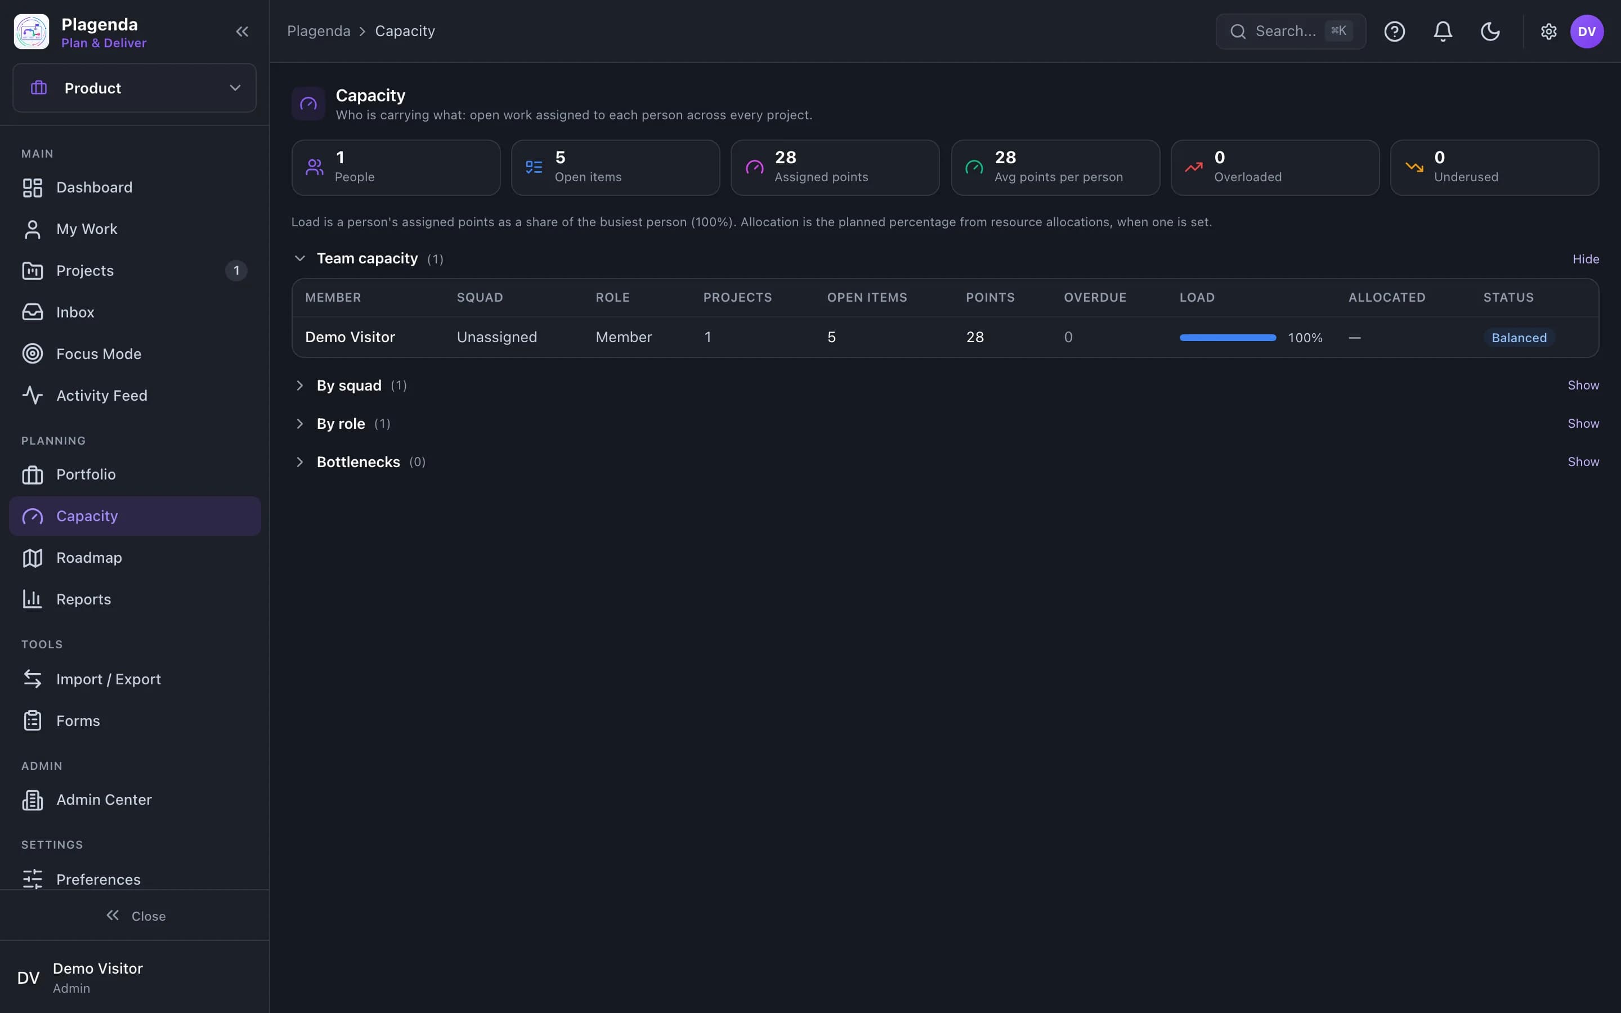This screenshot has height=1013, width=1621.
Task: Click Show link for By role
Action: pyautogui.click(x=1583, y=423)
